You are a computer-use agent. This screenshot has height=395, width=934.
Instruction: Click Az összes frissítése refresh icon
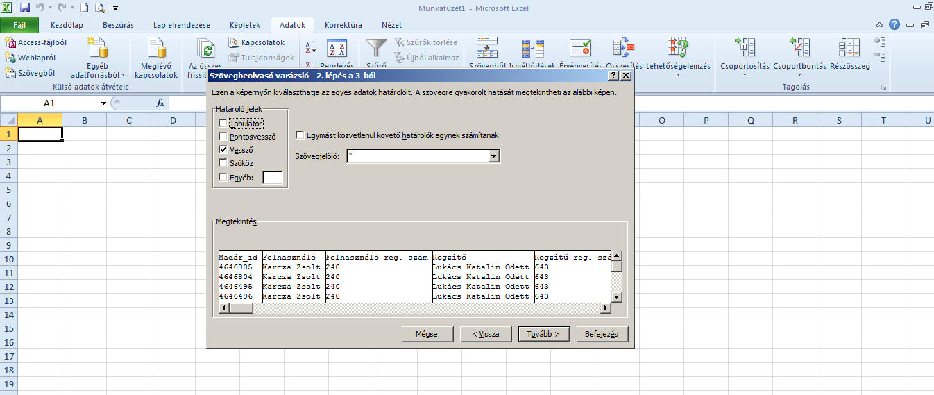point(205,49)
